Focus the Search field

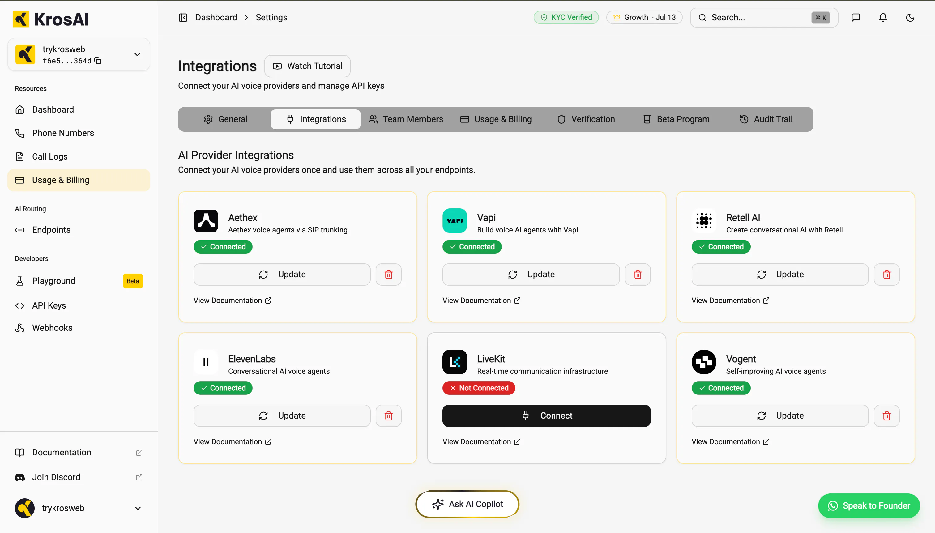(x=764, y=18)
